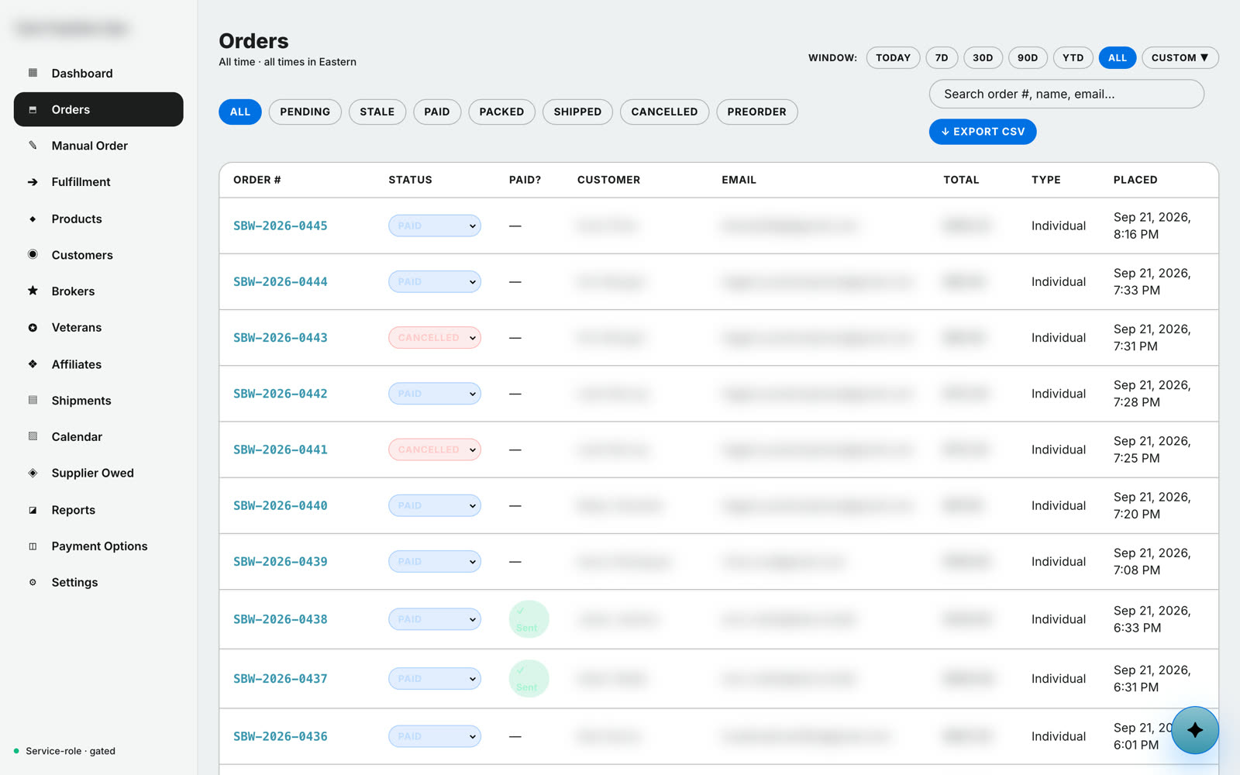Click the Payment Options icon
The width and height of the screenshot is (1240, 775).
[33, 546]
